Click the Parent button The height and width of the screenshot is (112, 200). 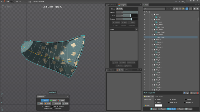point(162,109)
